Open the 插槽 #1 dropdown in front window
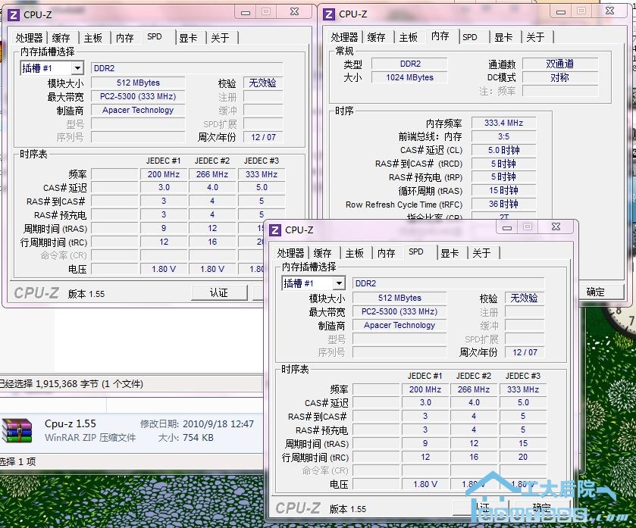This screenshot has width=636, height=528. tap(339, 283)
